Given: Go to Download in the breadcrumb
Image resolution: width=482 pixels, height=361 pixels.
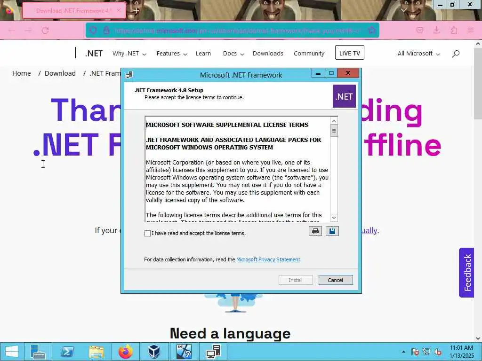Looking at the screenshot, I should [x=60, y=73].
